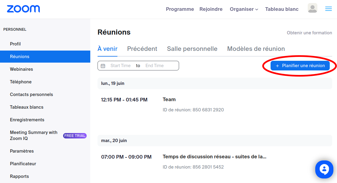
Task: Open the Salle personnelle tab
Action: tap(192, 48)
